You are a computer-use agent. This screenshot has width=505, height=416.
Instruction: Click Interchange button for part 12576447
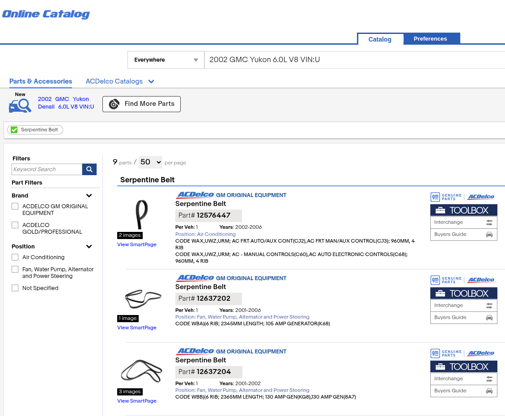tap(463, 223)
